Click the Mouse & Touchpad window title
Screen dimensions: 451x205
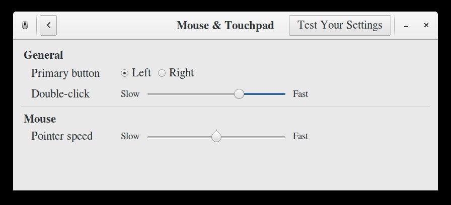click(x=225, y=25)
